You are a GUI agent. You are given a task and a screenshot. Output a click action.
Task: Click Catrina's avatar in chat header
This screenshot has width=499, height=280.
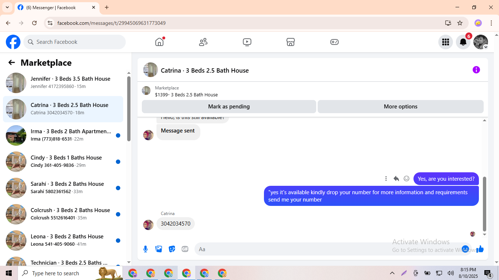tap(151, 70)
